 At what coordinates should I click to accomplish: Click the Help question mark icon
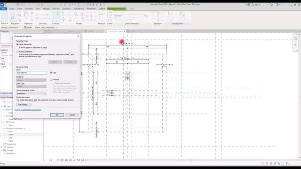click(x=277, y=5)
